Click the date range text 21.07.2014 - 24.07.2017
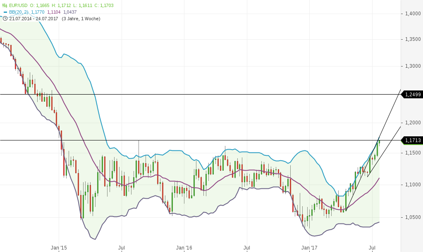Screen dimensions: 423x252 pos(34,19)
